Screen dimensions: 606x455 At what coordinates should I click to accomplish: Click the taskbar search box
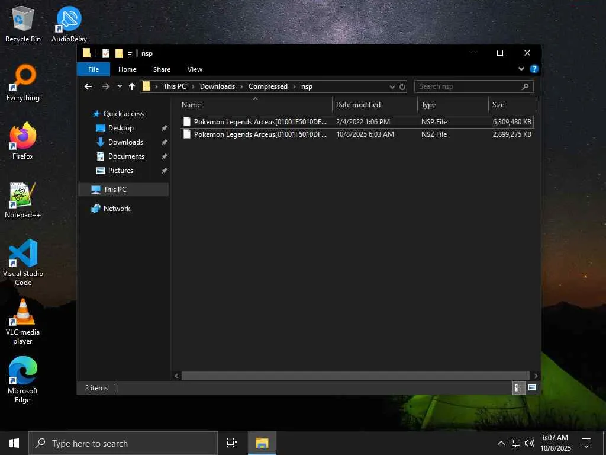point(123,443)
